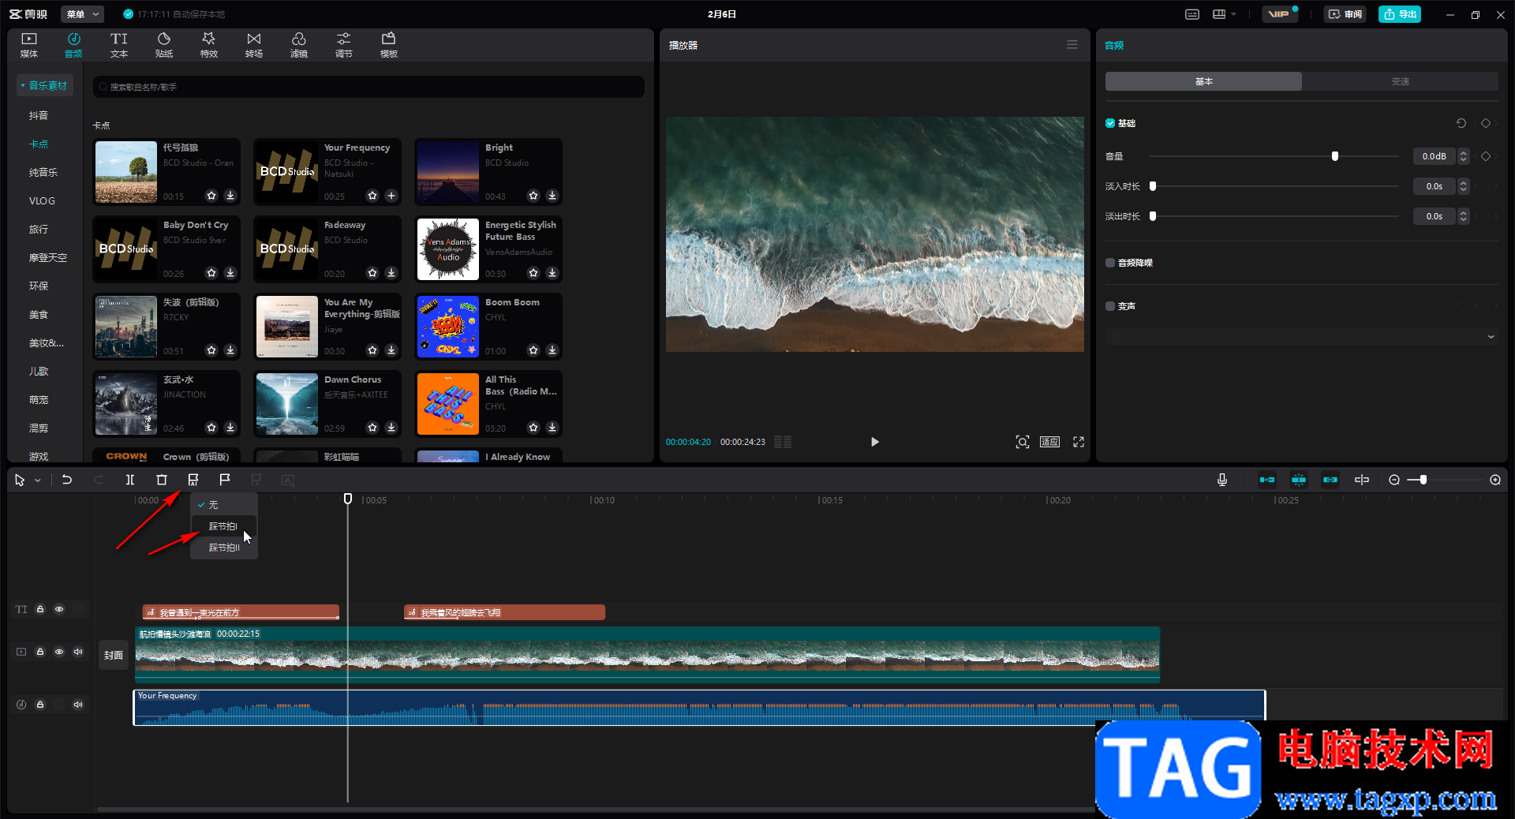Click the 导出 export button
The width and height of the screenshot is (1515, 819).
pos(1400,14)
